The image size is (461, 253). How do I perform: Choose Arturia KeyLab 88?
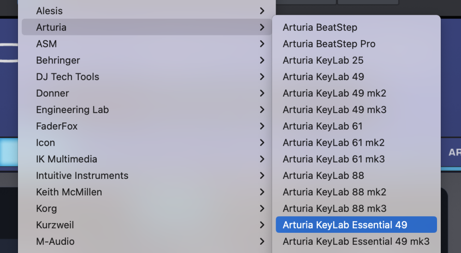(x=323, y=176)
